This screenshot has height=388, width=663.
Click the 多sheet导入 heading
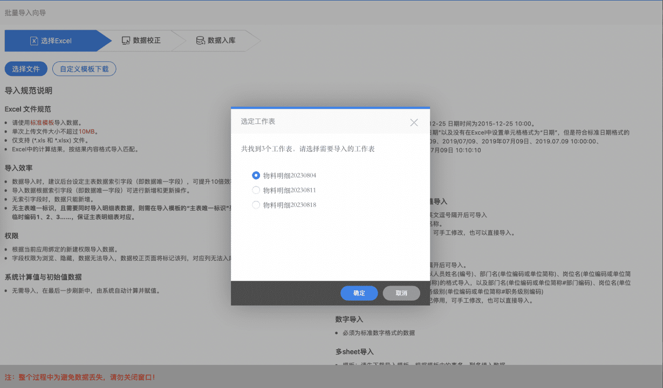(x=354, y=352)
